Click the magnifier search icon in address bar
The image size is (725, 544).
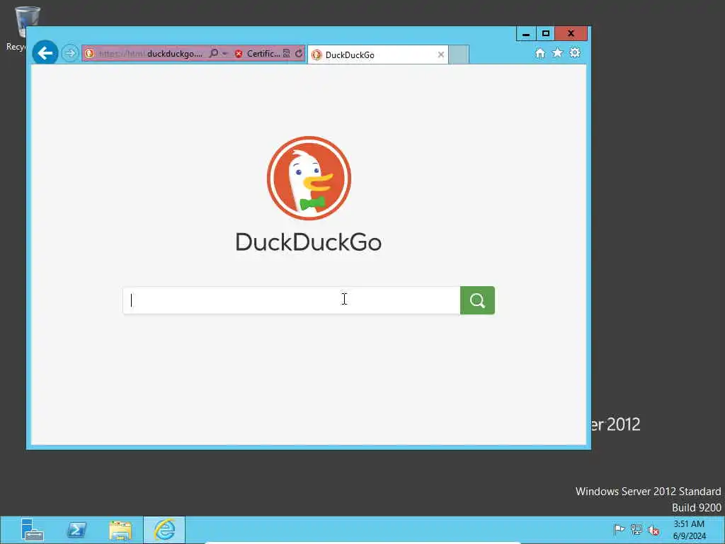point(214,54)
